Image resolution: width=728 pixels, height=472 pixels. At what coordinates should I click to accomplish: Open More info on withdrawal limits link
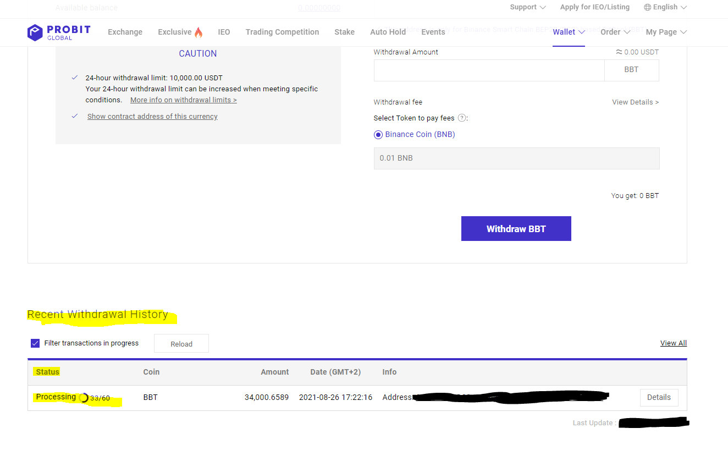[x=184, y=100]
